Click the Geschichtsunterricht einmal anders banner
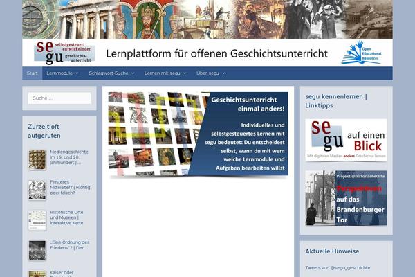Image resolution: width=415 pixels, height=277 pixels. (x=198, y=134)
